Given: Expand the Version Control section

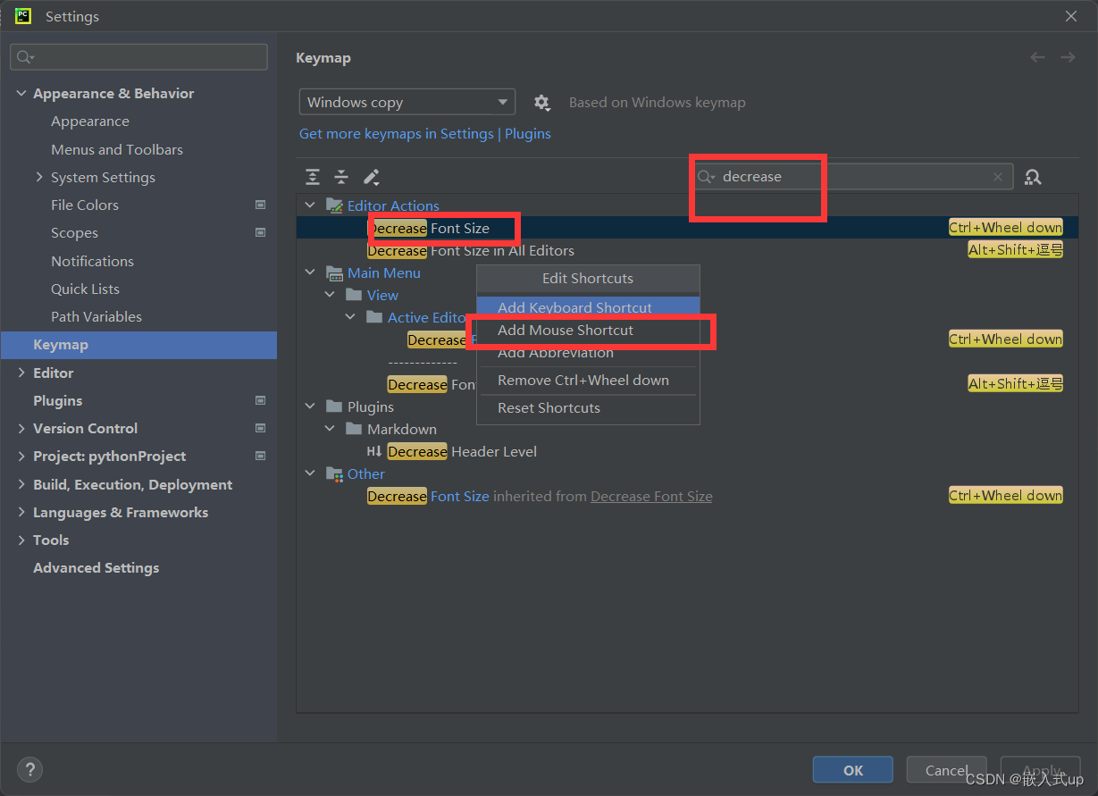Looking at the screenshot, I should pos(21,428).
